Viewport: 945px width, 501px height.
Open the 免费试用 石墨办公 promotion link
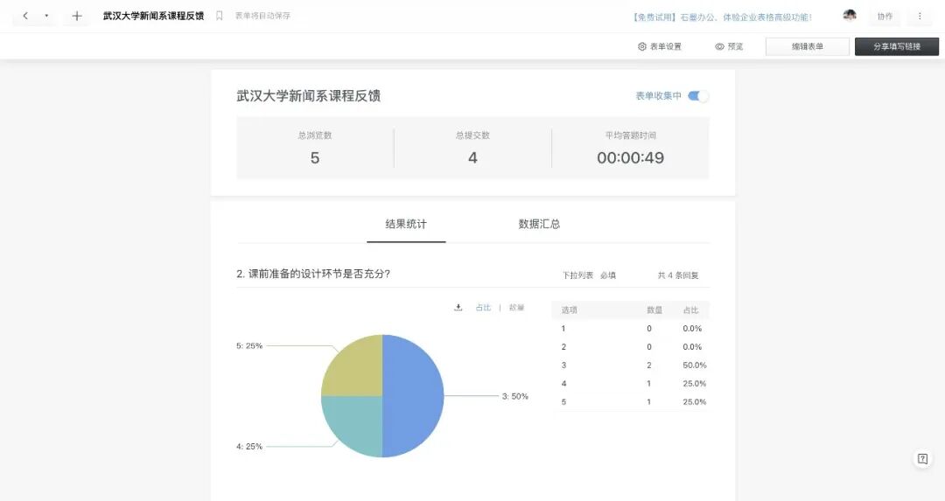tap(722, 17)
